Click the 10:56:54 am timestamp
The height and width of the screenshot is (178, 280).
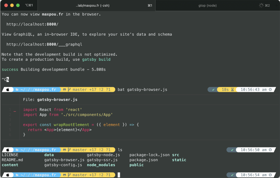pyautogui.click(x=254, y=175)
